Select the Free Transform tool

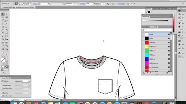point(6,36)
